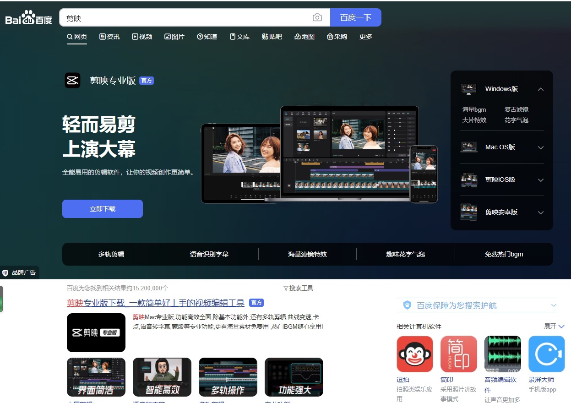Click the 百度为您找到相关结果约15,200,000个 text
The width and height of the screenshot is (571, 403).
pyautogui.click(x=118, y=289)
